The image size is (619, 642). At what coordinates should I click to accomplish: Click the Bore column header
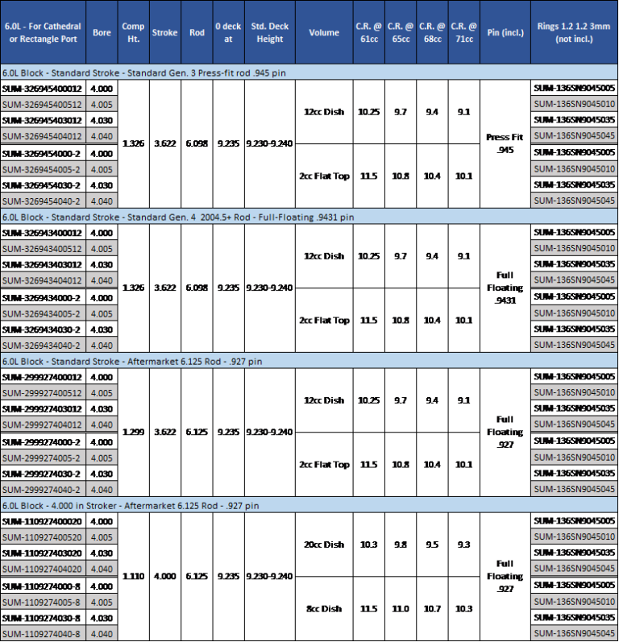[102, 33]
